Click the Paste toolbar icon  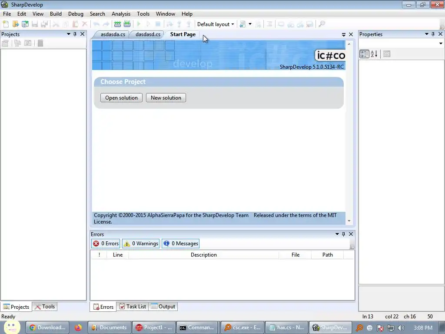pyautogui.click(x=75, y=24)
